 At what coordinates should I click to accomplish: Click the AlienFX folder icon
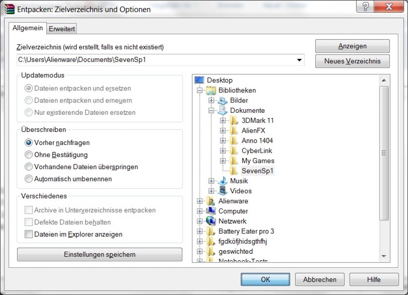click(x=234, y=131)
